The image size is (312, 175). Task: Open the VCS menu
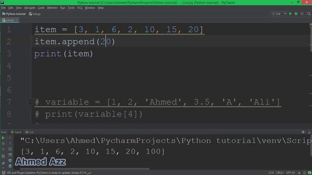pyautogui.click(x=79, y=8)
